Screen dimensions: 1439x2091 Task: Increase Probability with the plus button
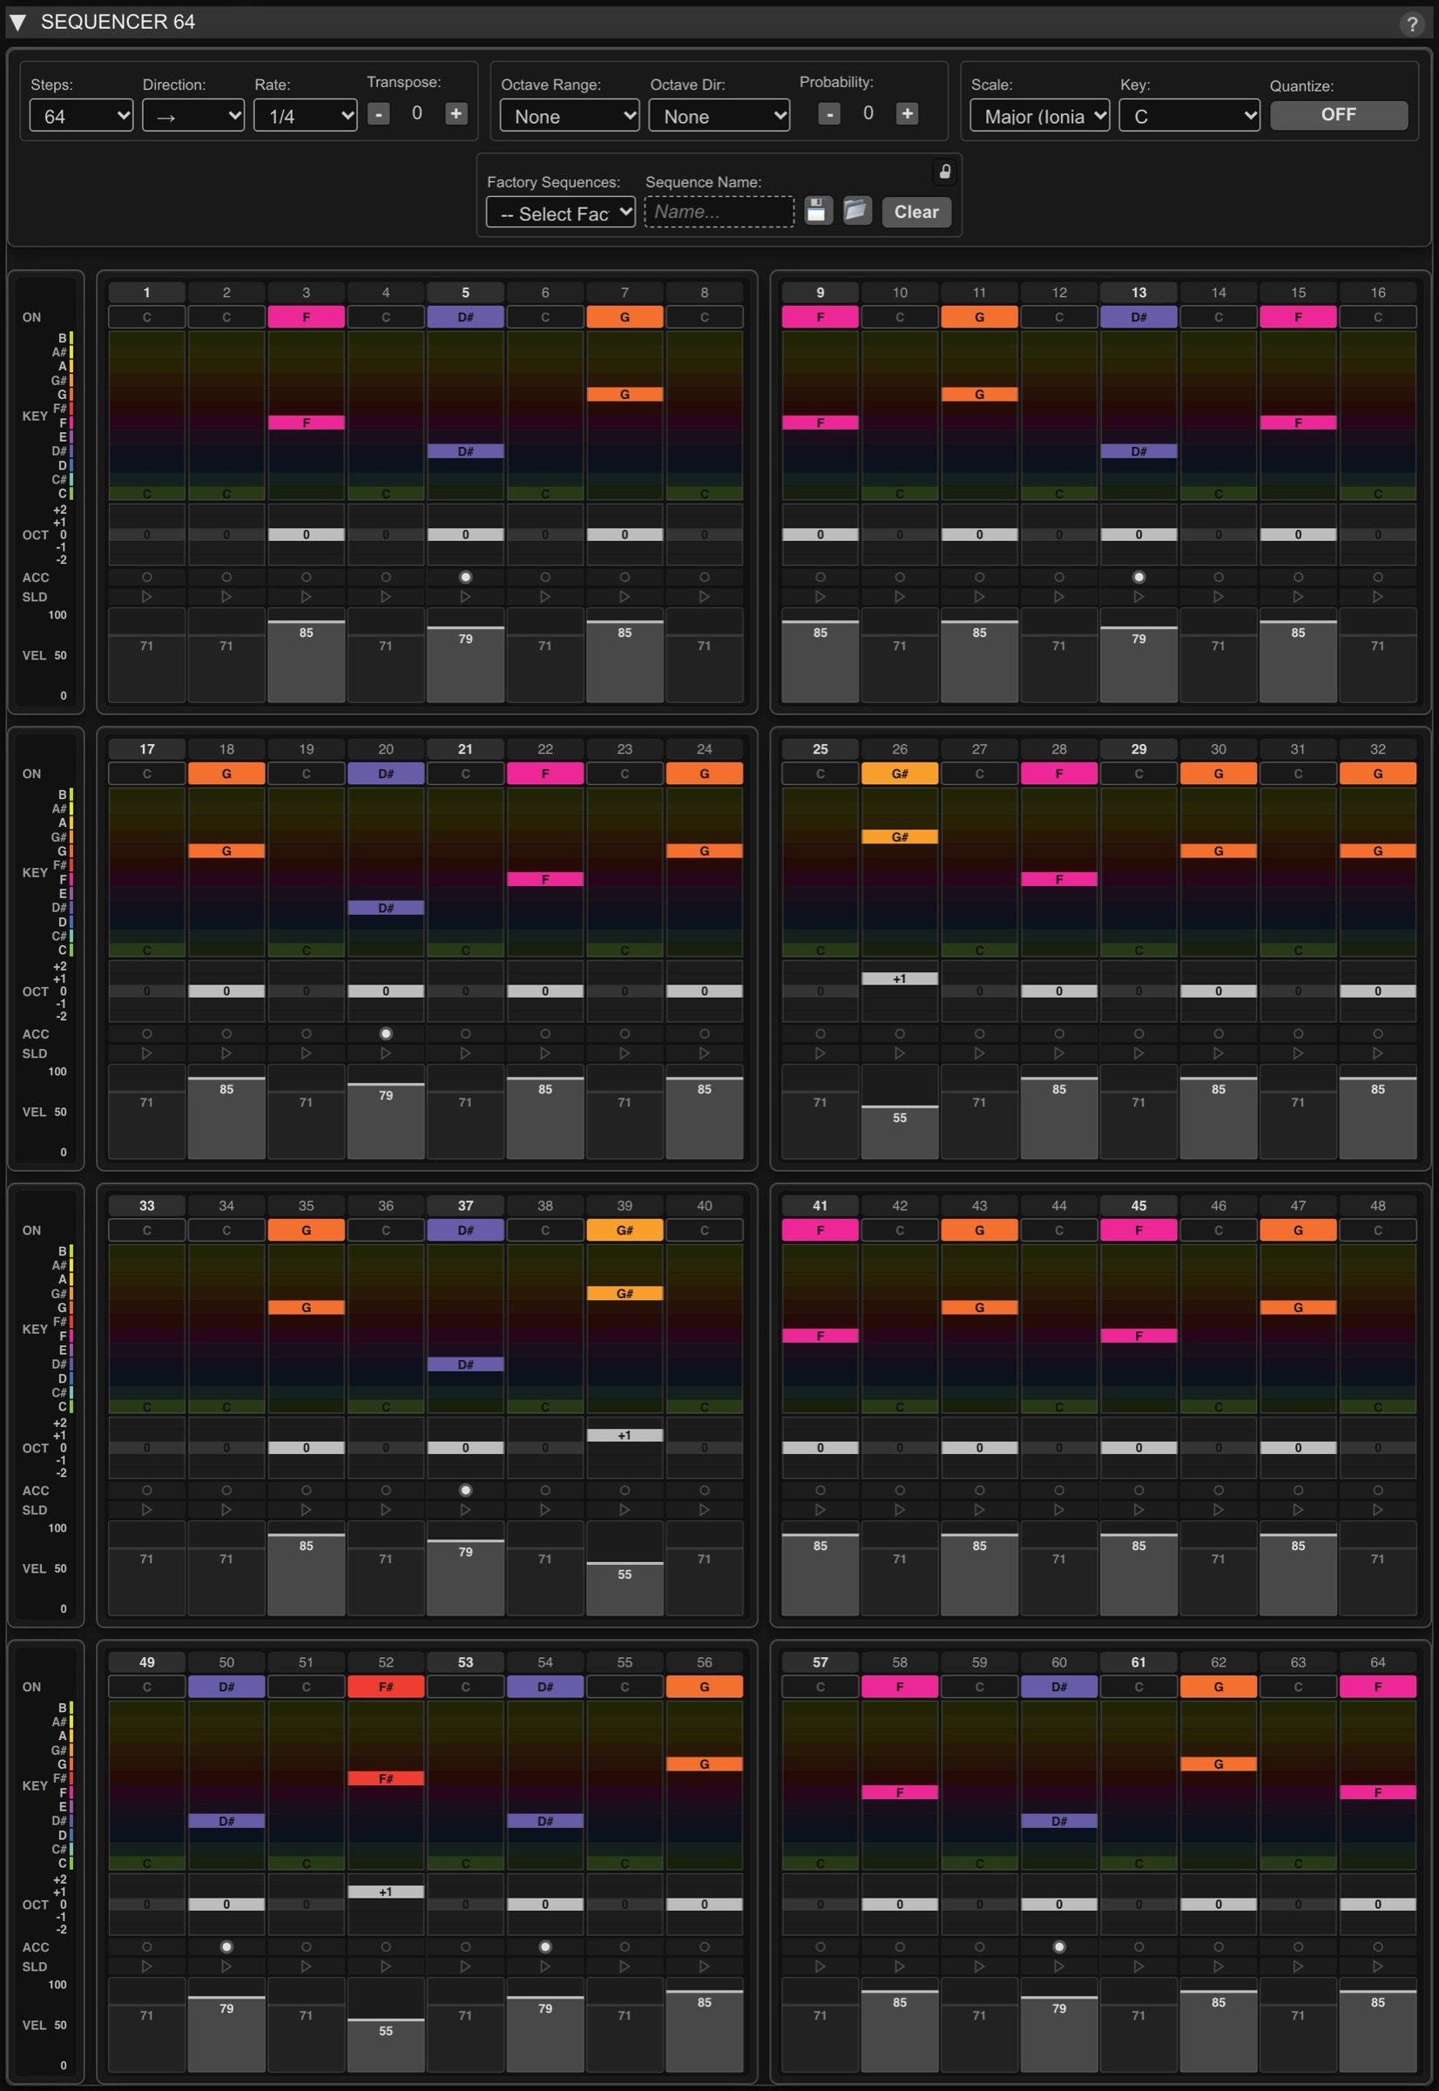[907, 113]
